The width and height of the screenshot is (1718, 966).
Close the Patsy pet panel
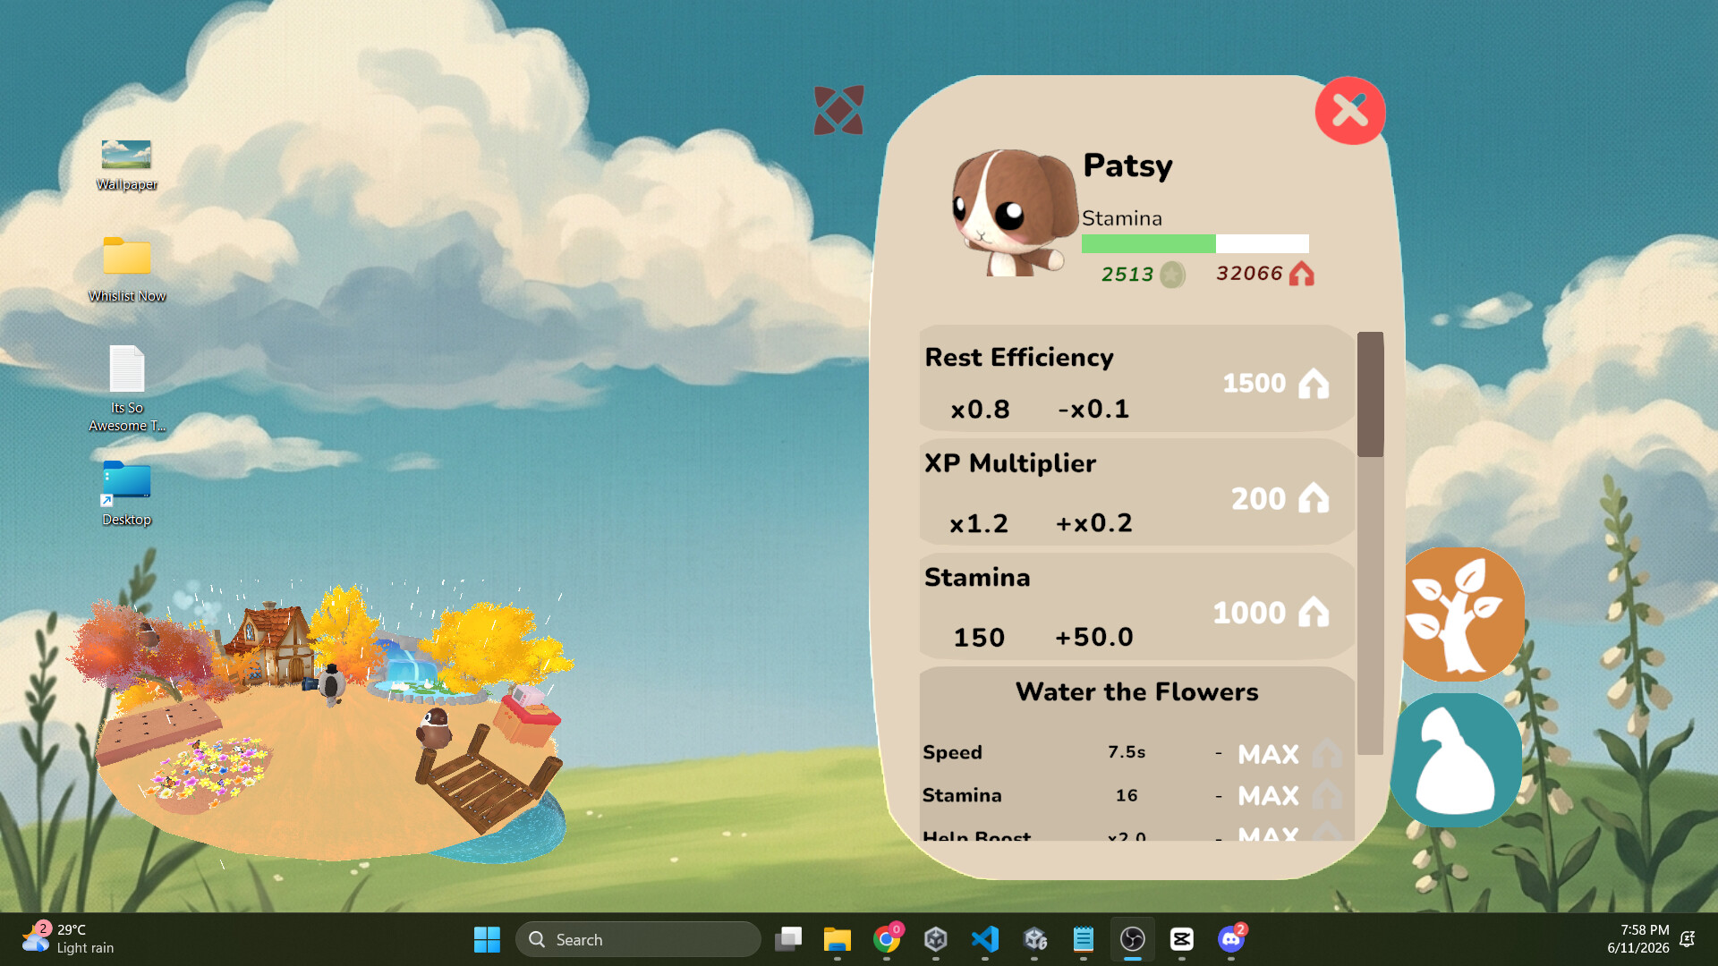point(1350,111)
